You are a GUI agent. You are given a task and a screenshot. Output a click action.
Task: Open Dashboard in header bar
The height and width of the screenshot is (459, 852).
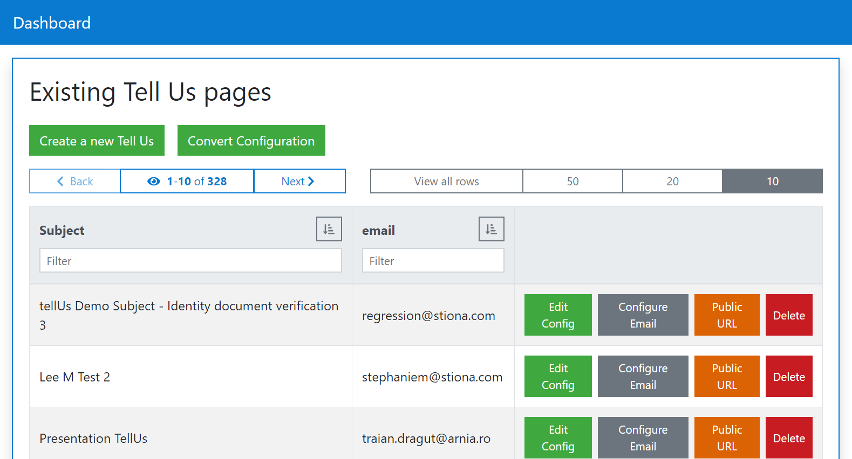coord(52,23)
